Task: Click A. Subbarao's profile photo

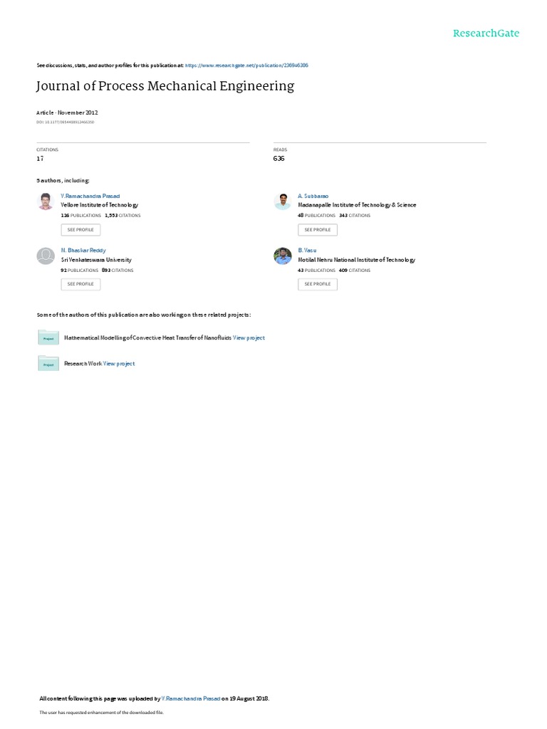Action: coord(282,201)
